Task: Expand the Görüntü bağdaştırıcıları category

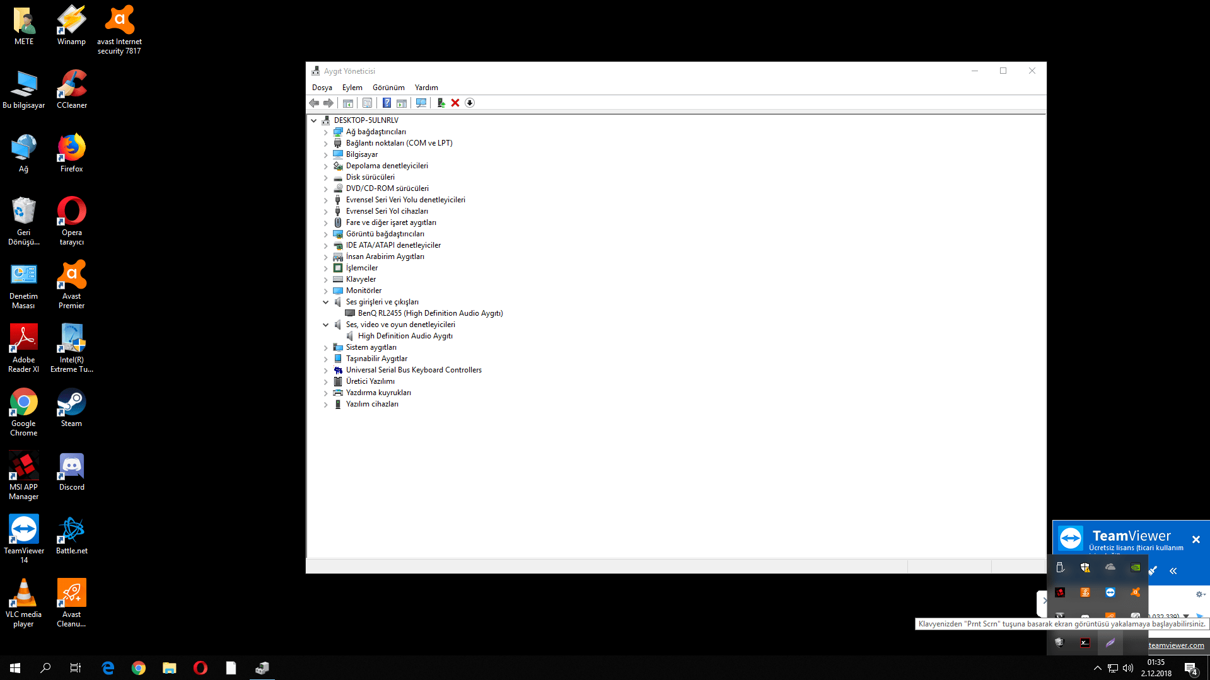Action: [x=326, y=234]
